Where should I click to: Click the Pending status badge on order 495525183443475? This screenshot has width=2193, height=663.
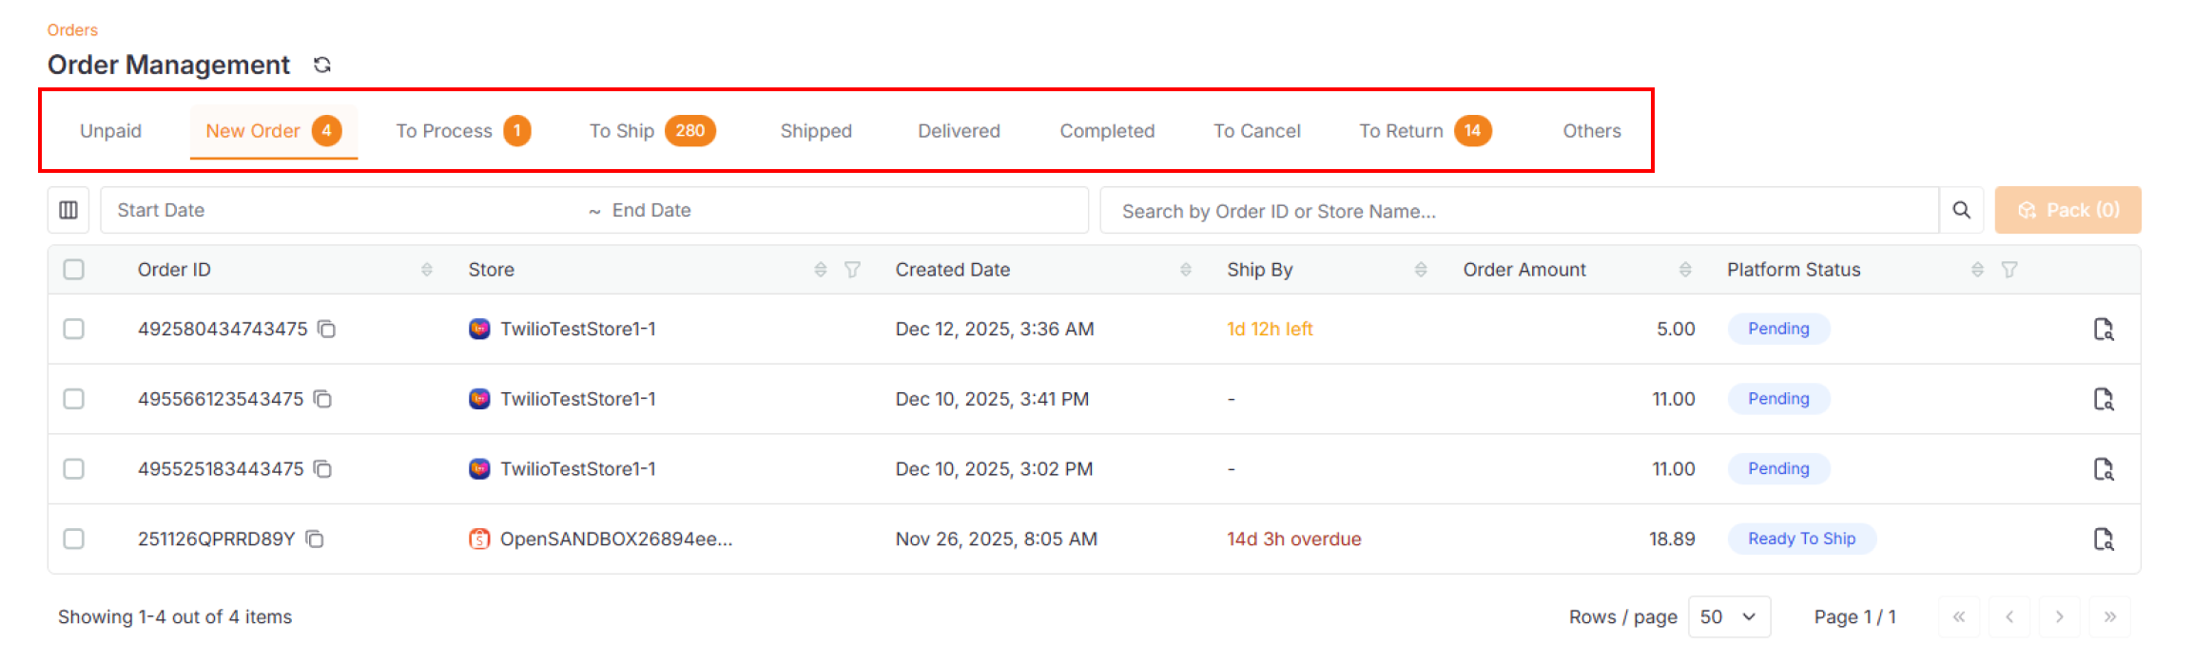click(x=1778, y=468)
